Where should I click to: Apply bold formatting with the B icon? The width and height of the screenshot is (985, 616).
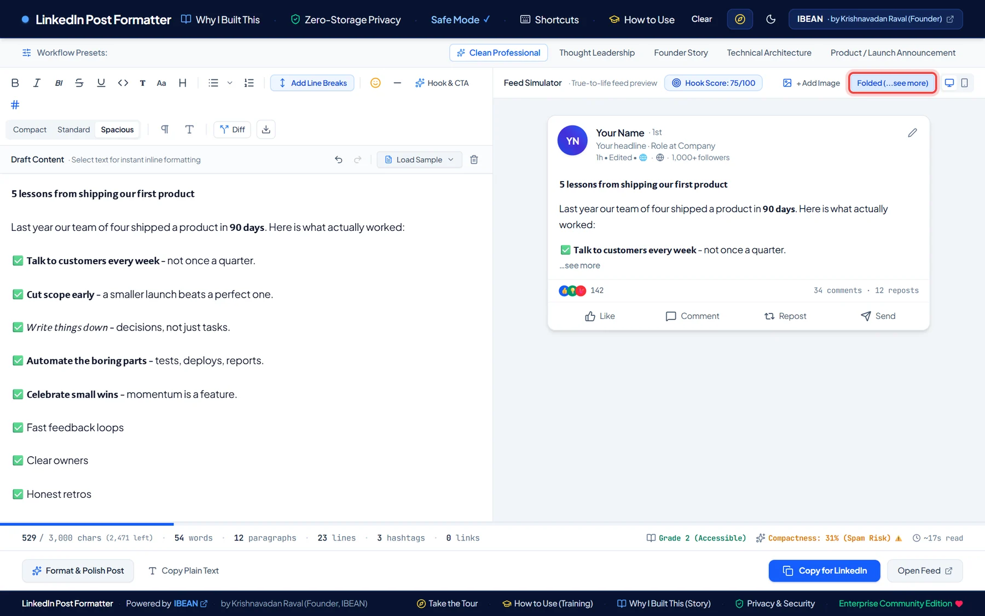[x=15, y=83]
